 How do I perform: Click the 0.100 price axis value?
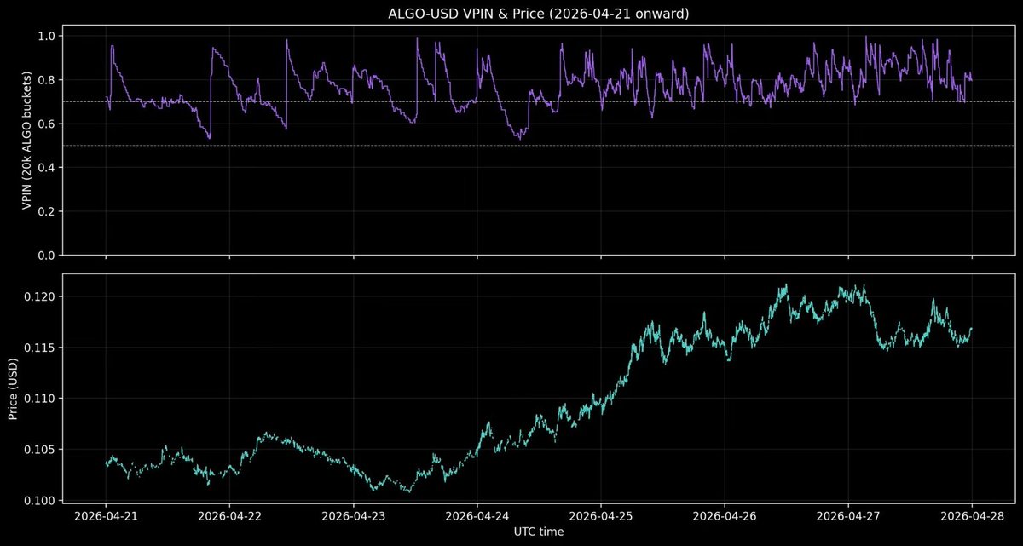[41, 501]
